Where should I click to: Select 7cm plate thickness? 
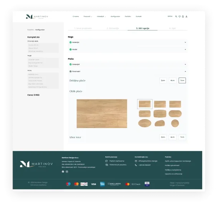(x=182, y=80)
